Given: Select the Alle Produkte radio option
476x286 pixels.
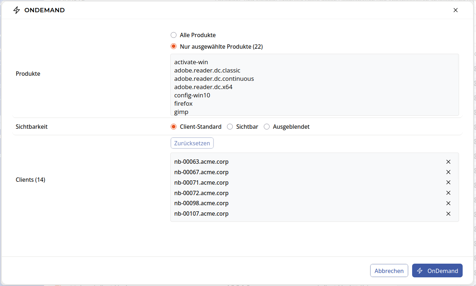Looking at the screenshot, I should [x=174, y=35].
